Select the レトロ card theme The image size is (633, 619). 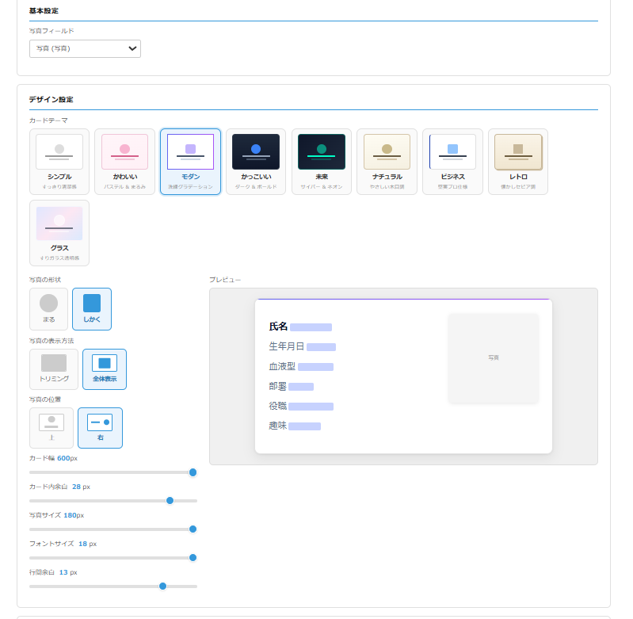[518, 162]
